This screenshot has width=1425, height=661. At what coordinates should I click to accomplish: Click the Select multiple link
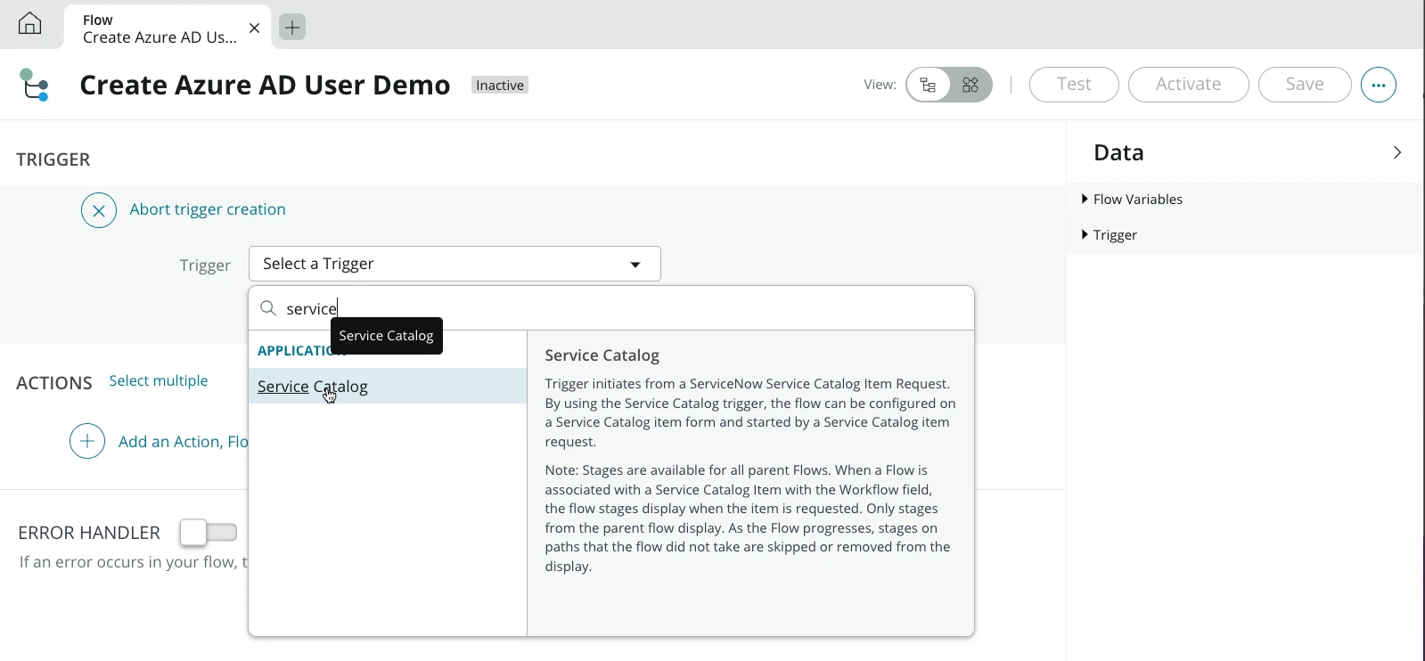point(159,381)
